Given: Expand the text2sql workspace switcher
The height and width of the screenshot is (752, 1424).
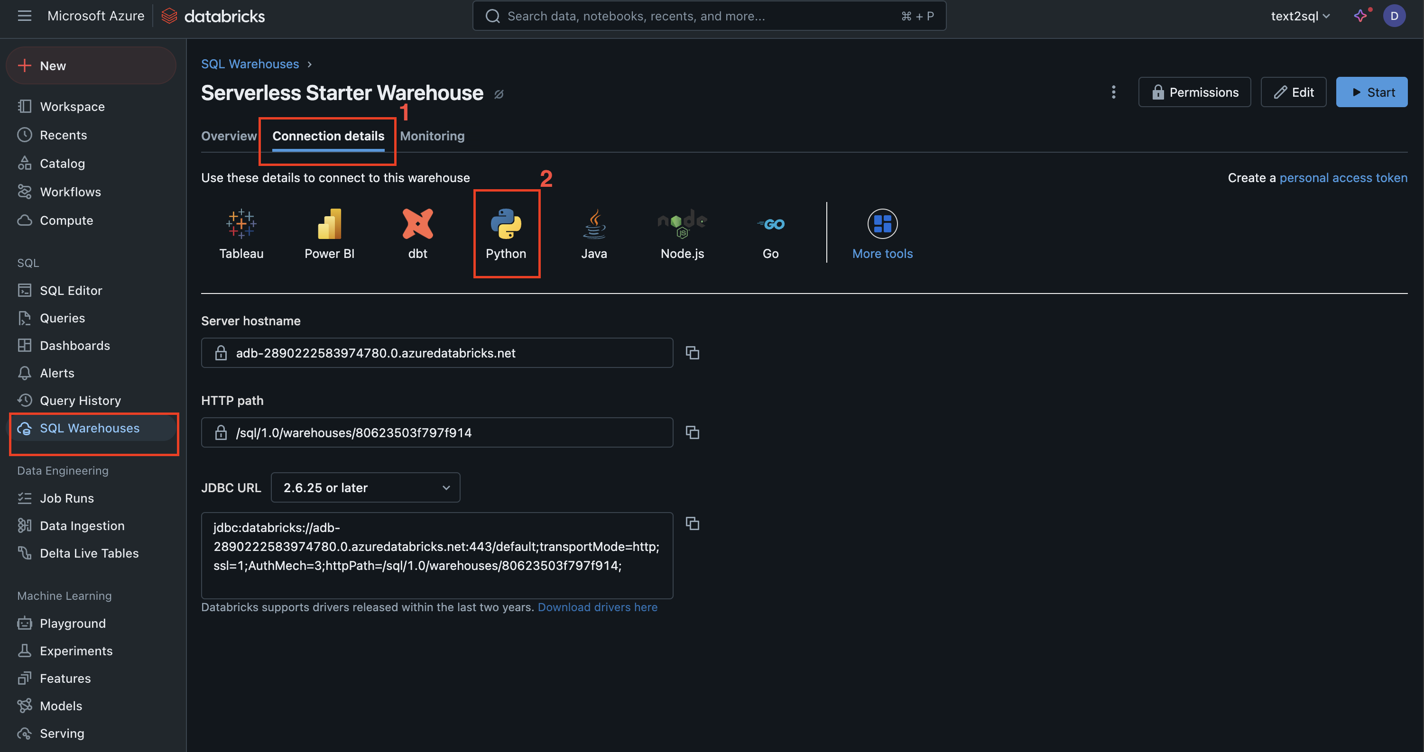Looking at the screenshot, I should [x=1300, y=16].
